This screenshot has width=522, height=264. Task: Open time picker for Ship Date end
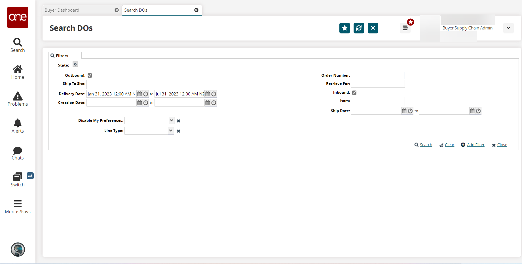[x=478, y=111]
